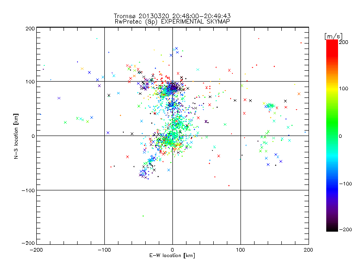Click the colorbar tick label '-100'
Viewport: 363px width, 272px height.
345,184
